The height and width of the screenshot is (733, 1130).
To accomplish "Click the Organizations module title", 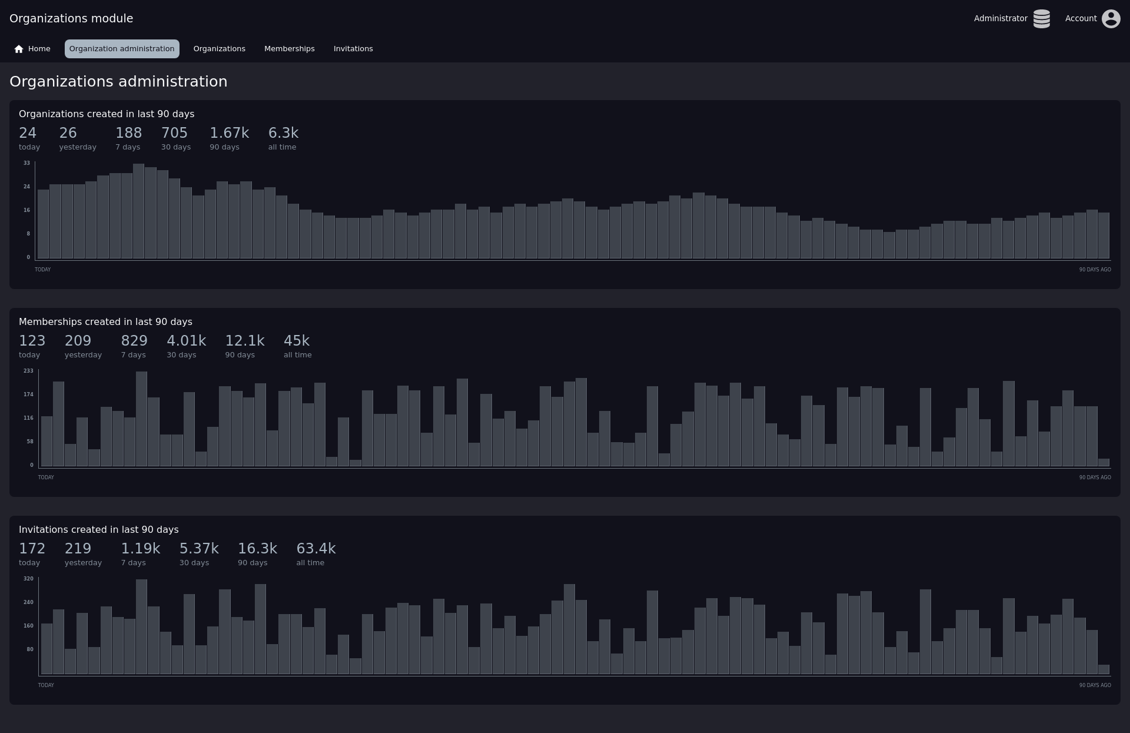I will [71, 19].
